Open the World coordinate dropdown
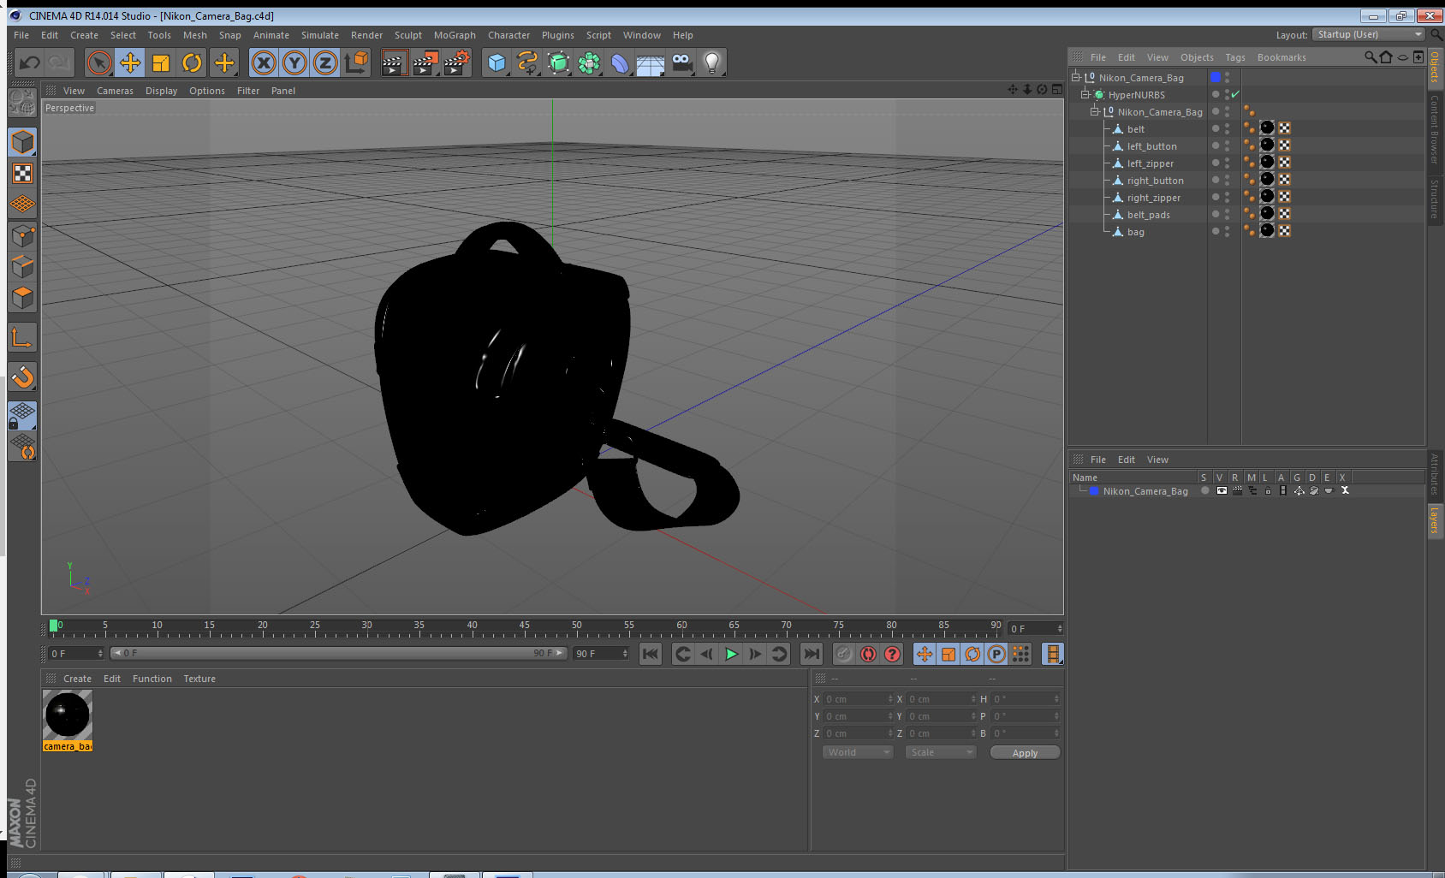 pos(858,752)
